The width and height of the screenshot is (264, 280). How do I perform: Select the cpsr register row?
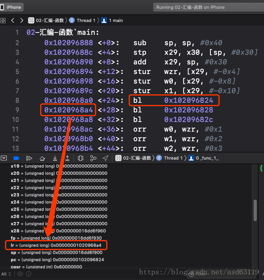click(46, 267)
